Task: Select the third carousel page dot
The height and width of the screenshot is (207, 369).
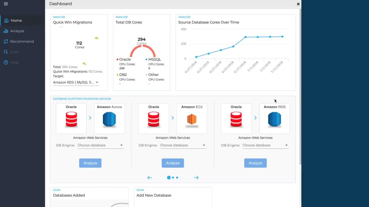Action: (177, 178)
